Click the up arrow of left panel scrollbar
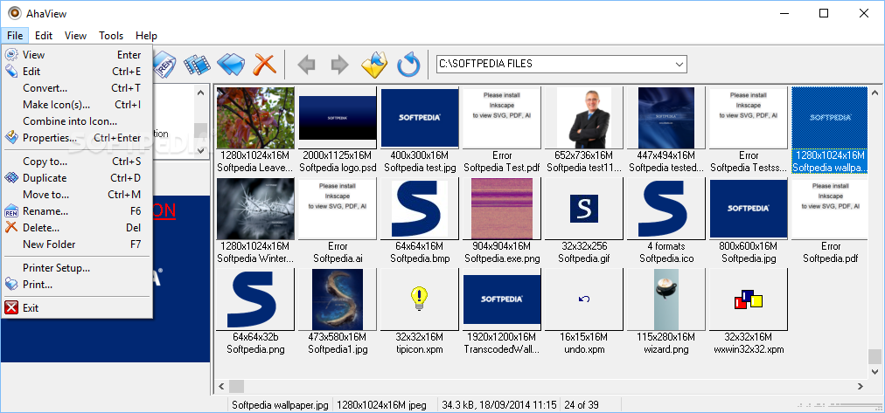Viewport: 885px width, 413px height. (200, 93)
